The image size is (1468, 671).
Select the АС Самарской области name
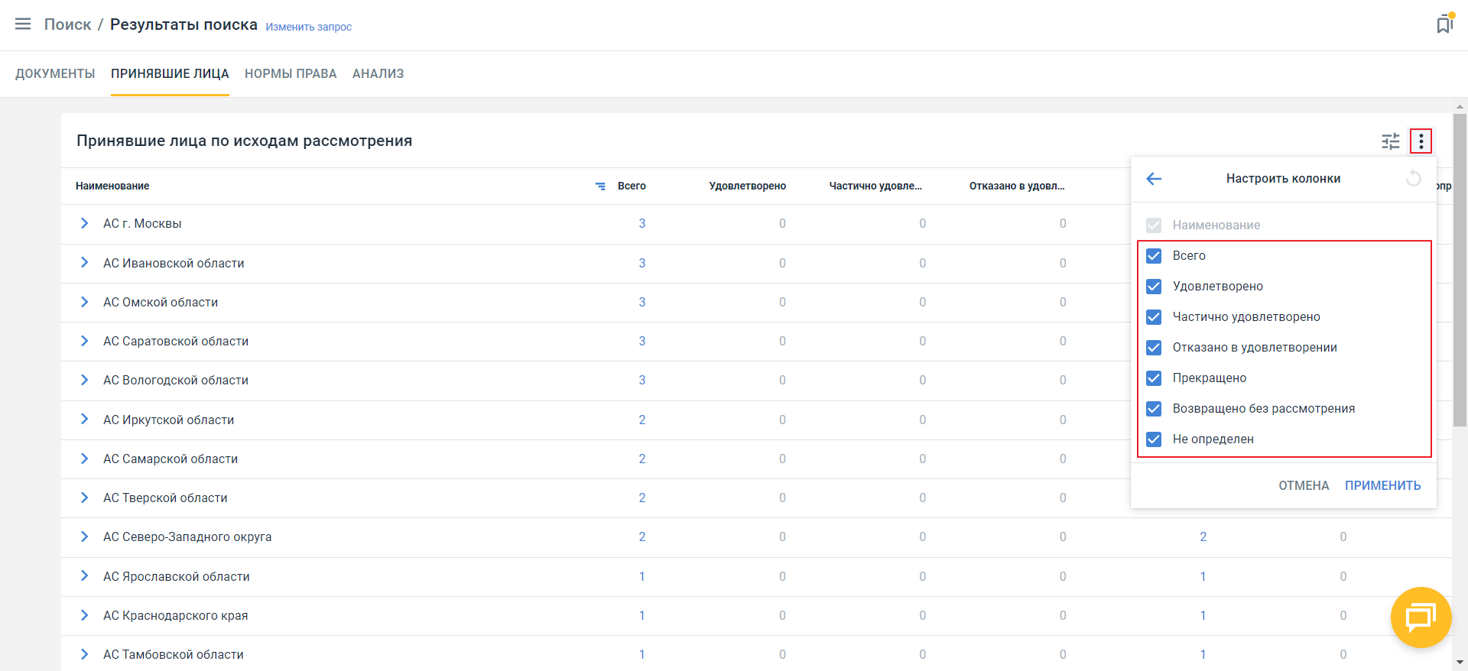click(171, 459)
